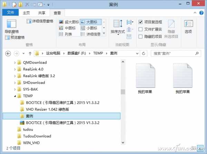The height and width of the screenshot is (154, 207).
Task: Expand the RealLink 4.0 folder node
Action: [x=15, y=69]
